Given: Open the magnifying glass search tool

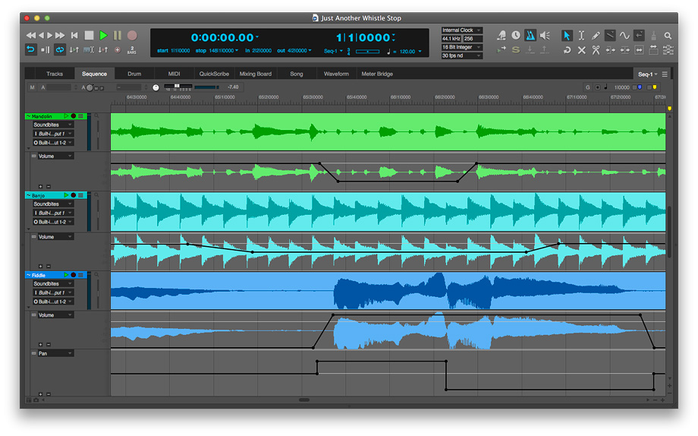Looking at the screenshot, I should pyautogui.click(x=668, y=36).
